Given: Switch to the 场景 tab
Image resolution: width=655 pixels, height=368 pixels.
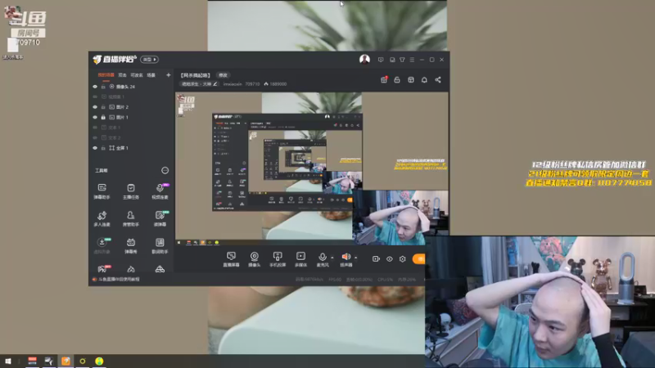Looking at the screenshot, I should pyautogui.click(x=151, y=75).
